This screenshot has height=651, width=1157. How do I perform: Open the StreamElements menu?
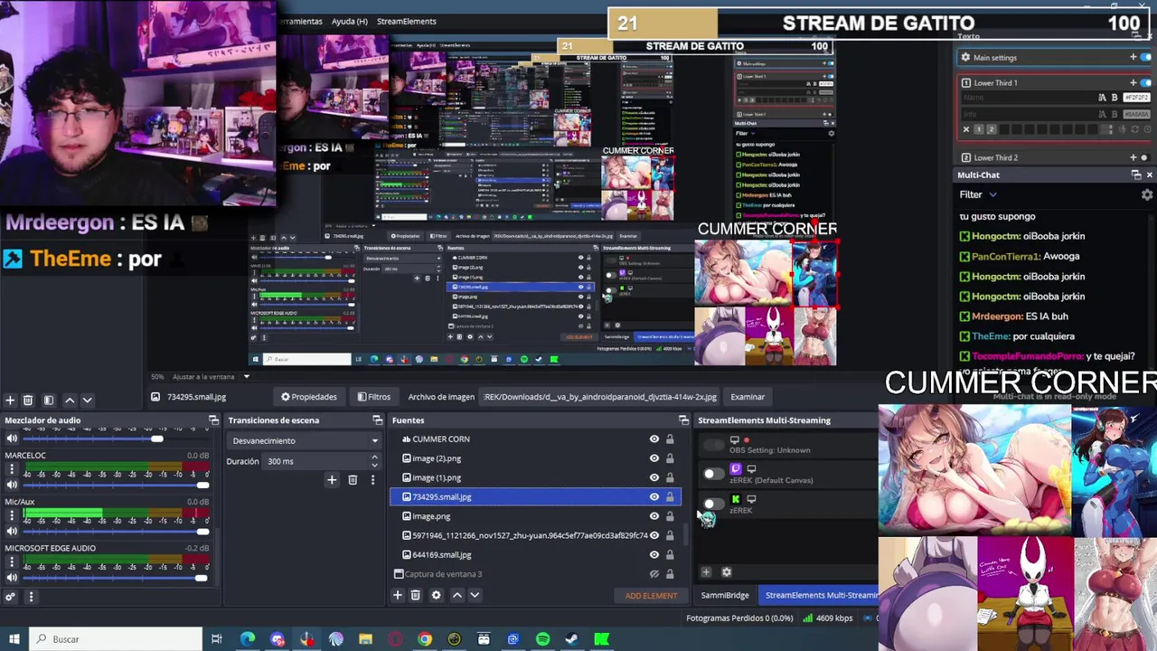[x=407, y=22]
